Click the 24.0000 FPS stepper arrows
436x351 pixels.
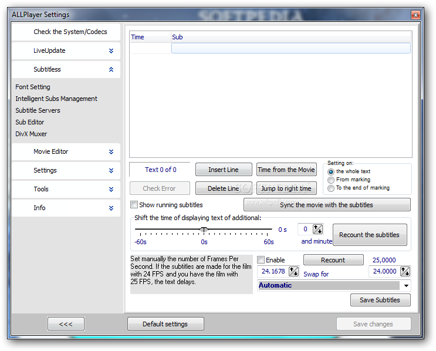tap(405, 271)
